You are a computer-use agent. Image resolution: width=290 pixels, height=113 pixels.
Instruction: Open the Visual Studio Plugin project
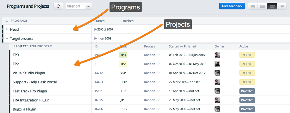pyautogui.click(x=29, y=73)
